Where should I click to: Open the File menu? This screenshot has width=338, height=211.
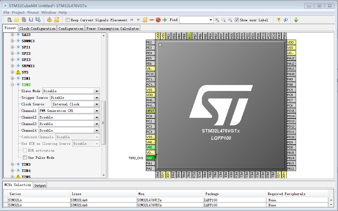coord(6,13)
